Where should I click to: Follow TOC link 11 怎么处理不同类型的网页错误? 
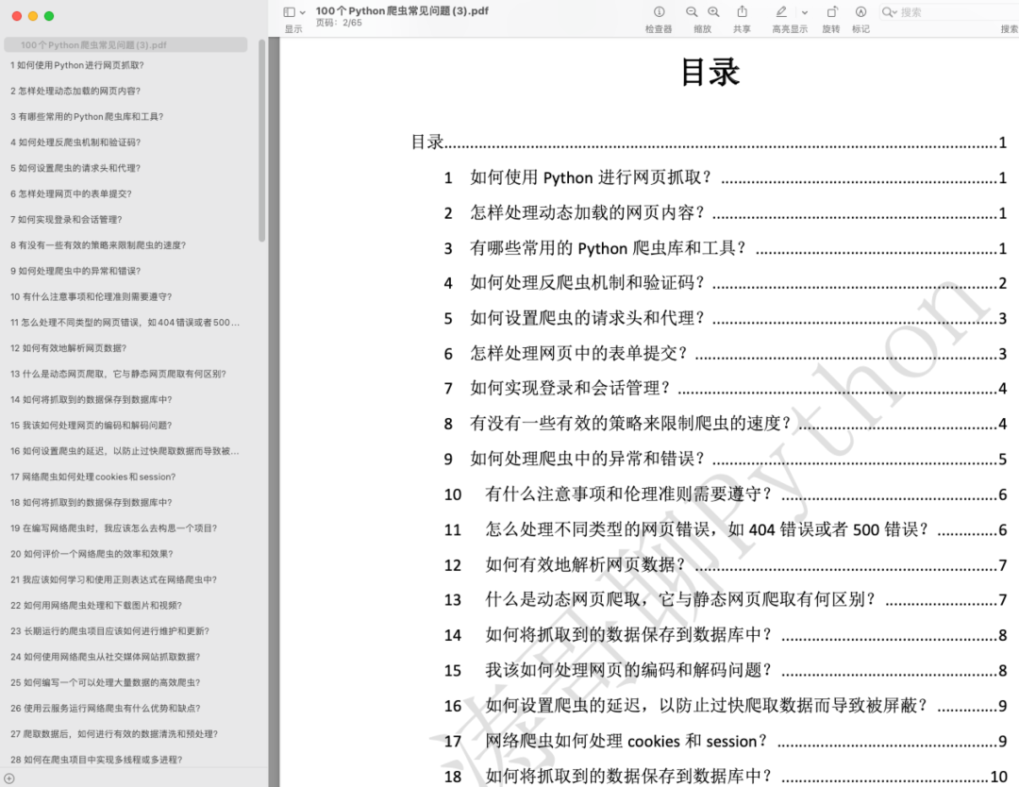726,529
